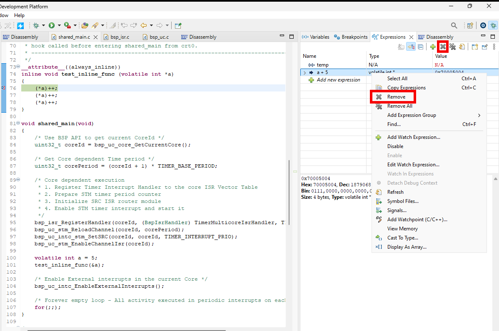This screenshot has width=499, height=331.
Task: Switch to the Breakpoints tab
Action: [x=351, y=37]
